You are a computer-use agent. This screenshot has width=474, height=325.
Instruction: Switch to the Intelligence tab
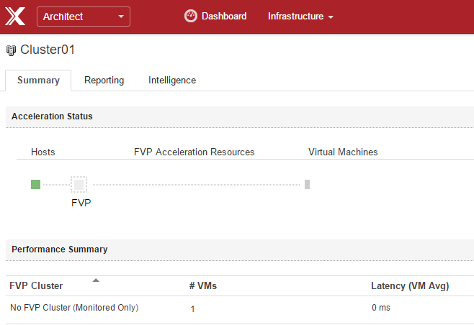172,81
